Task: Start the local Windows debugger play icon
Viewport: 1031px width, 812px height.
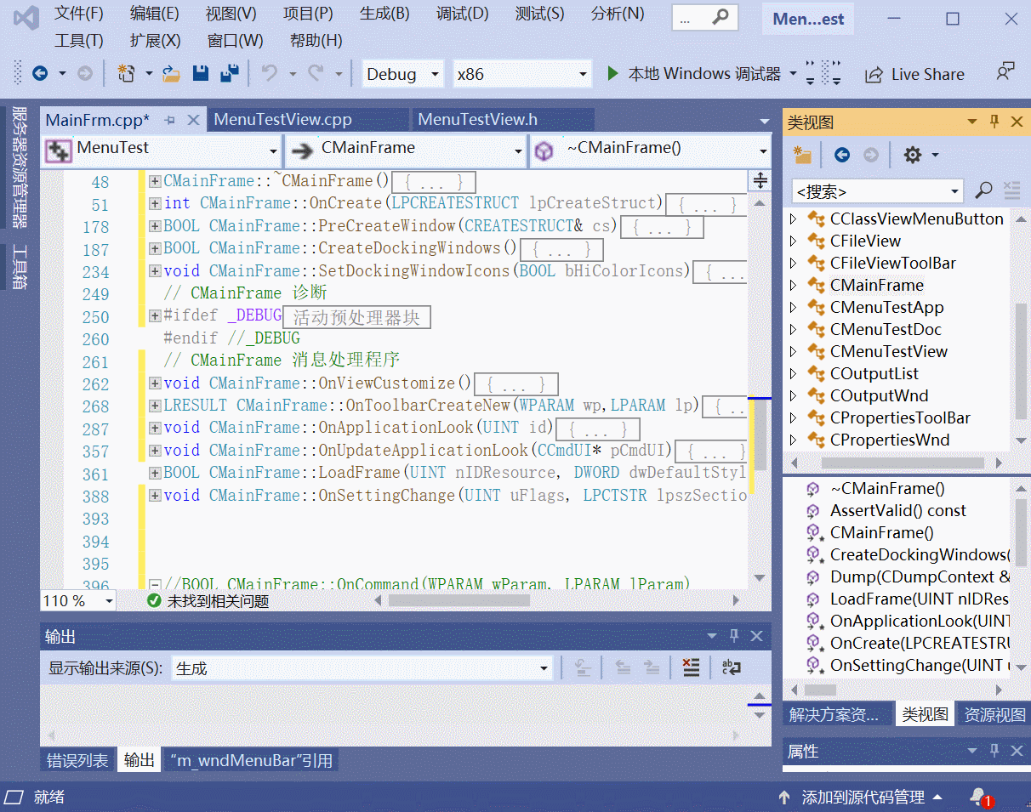Action: tap(612, 74)
